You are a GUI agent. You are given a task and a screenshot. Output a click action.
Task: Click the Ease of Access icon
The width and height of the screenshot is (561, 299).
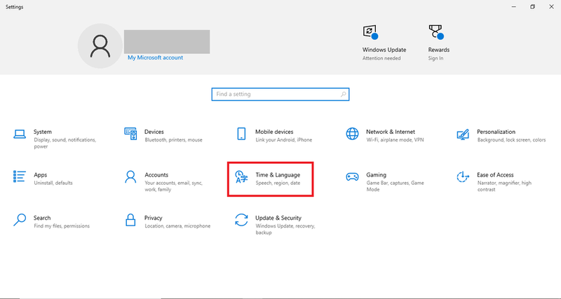tap(463, 177)
